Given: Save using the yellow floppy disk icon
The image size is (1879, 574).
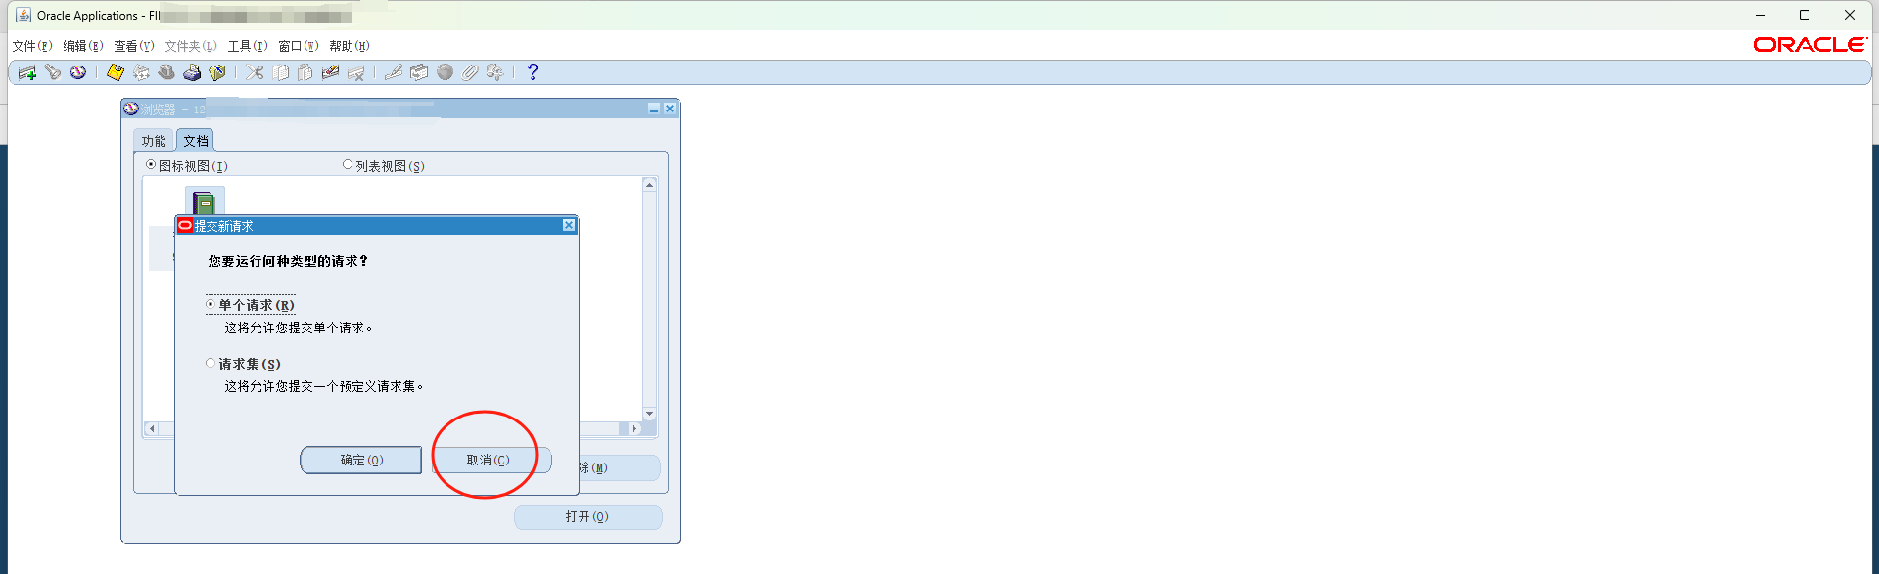Looking at the screenshot, I should pos(116,72).
